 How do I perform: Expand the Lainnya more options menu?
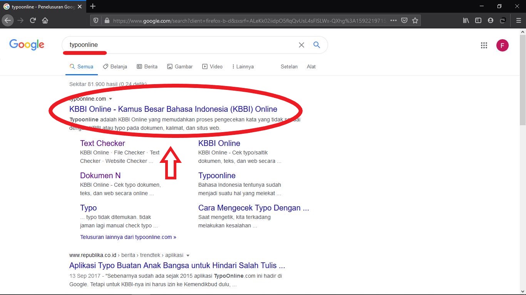[243, 67]
